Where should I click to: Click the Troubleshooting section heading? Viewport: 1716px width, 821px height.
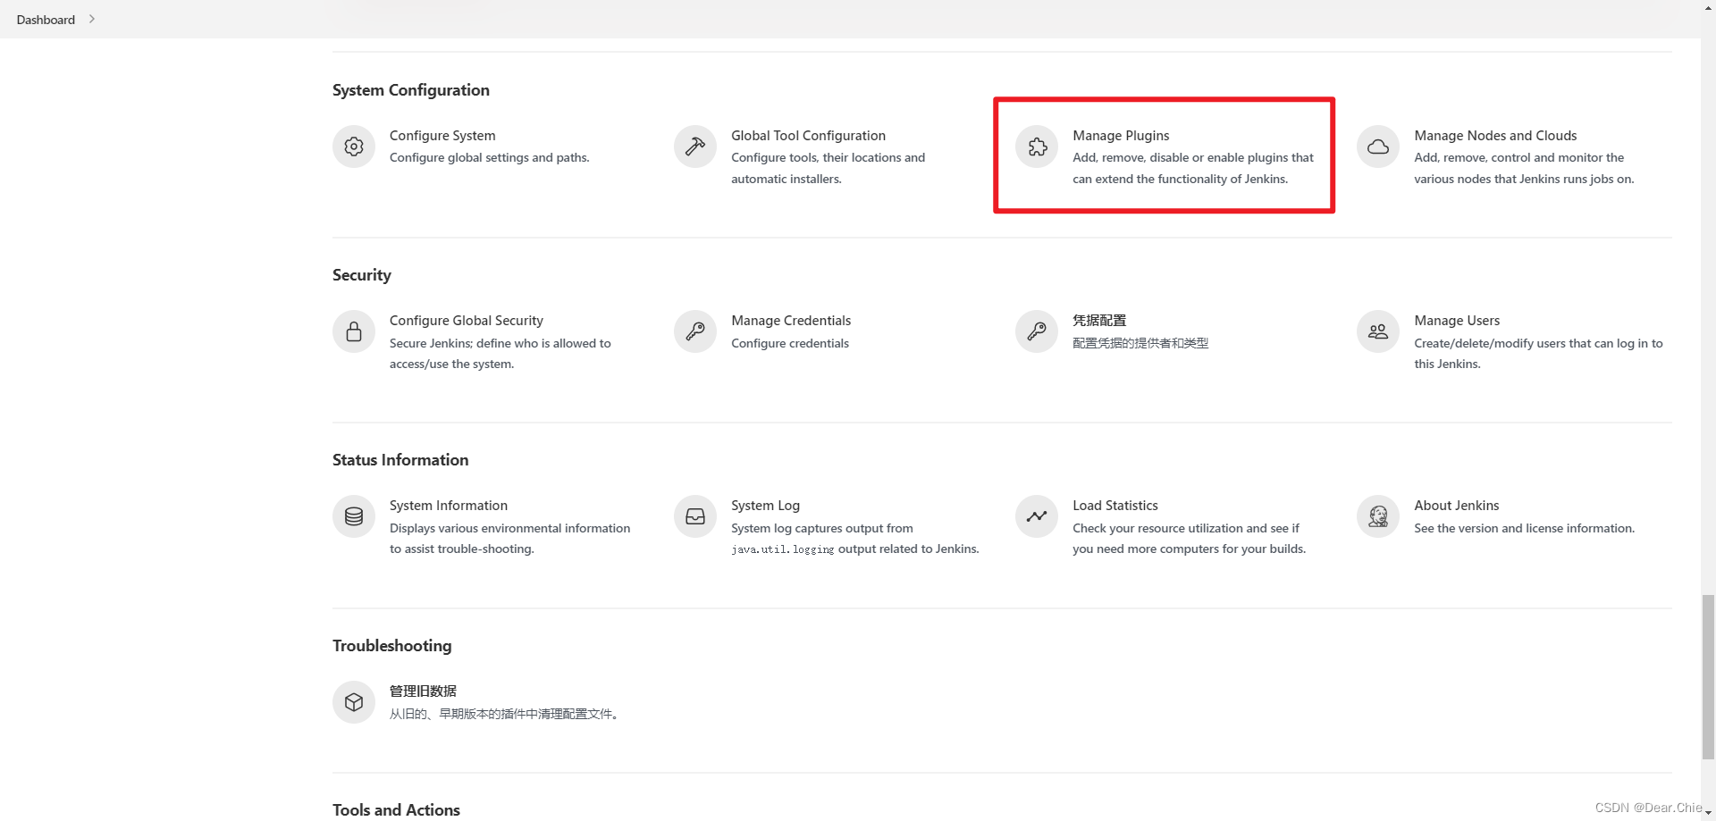pyautogui.click(x=392, y=646)
